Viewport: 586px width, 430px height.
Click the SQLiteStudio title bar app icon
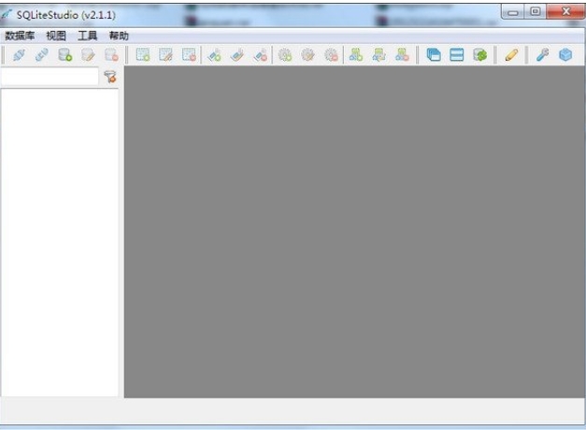click(x=7, y=15)
